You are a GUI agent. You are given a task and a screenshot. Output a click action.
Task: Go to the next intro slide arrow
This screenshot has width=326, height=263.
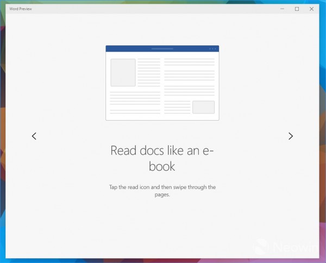pyautogui.click(x=291, y=136)
